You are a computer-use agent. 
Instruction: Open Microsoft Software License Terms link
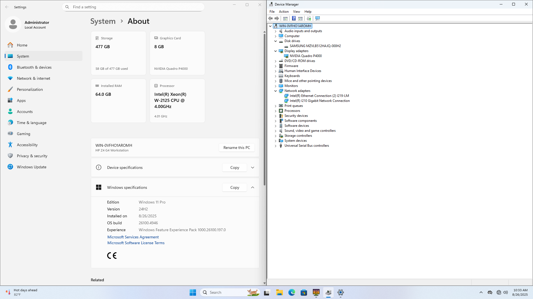pyautogui.click(x=136, y=243)
